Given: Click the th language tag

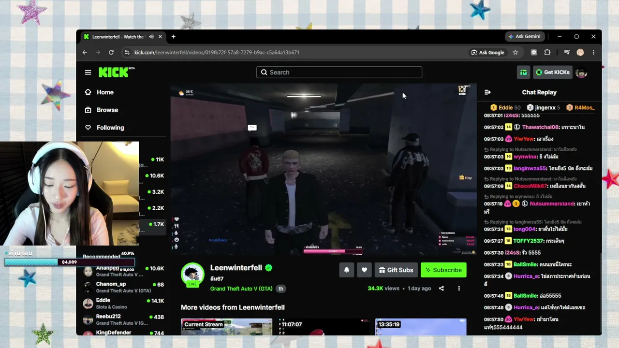Looking at the screenshot, I should tap(280, 289).
